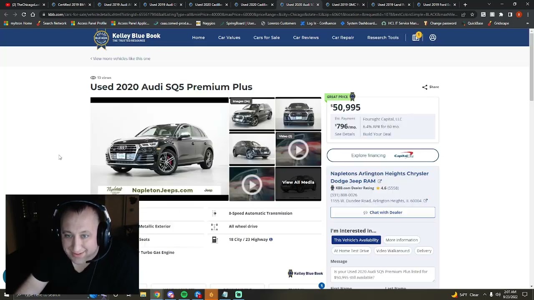Screen dimensions: 534x300
Task: Open the saved cars garage icon
Action: [416, 37]
